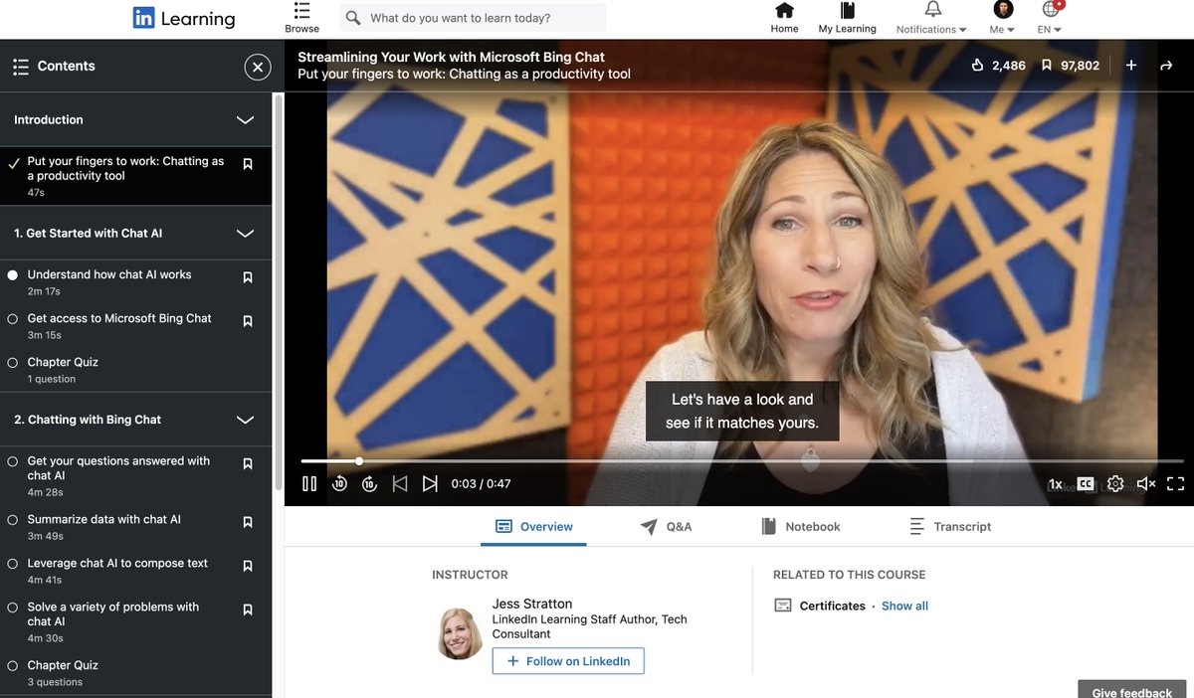Screen dimensions: 1194x698
Task: Skip to next video
Action: click(430, 484)
